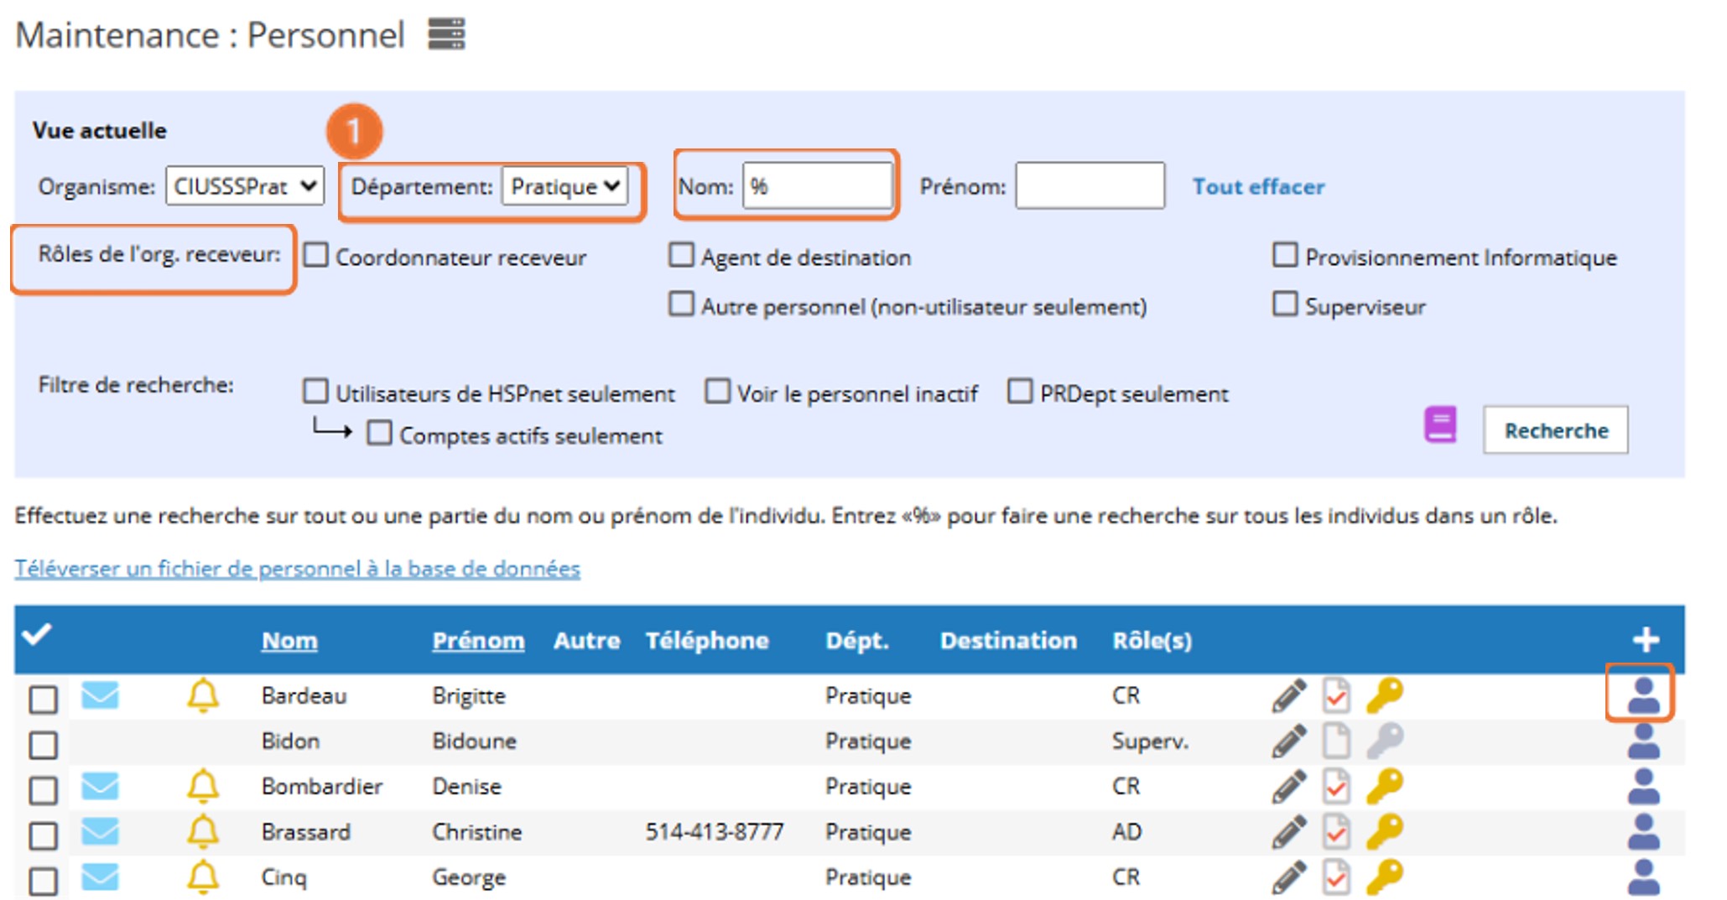Enable Coordonnateur receveur checkbox
Viewport: 1727px width, 900px height.
coord(316,255)
